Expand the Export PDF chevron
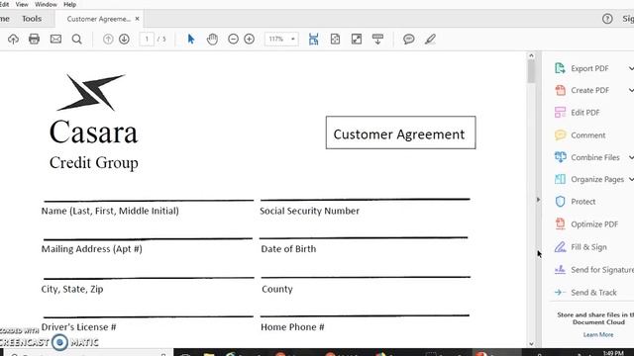 (631, 68)
